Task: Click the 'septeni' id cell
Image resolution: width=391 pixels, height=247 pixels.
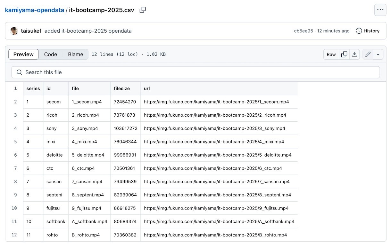Action: (56, 195)
